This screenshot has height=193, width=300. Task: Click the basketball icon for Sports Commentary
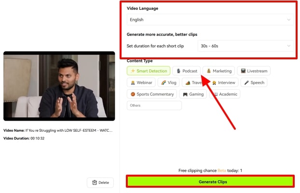(132, 94)
